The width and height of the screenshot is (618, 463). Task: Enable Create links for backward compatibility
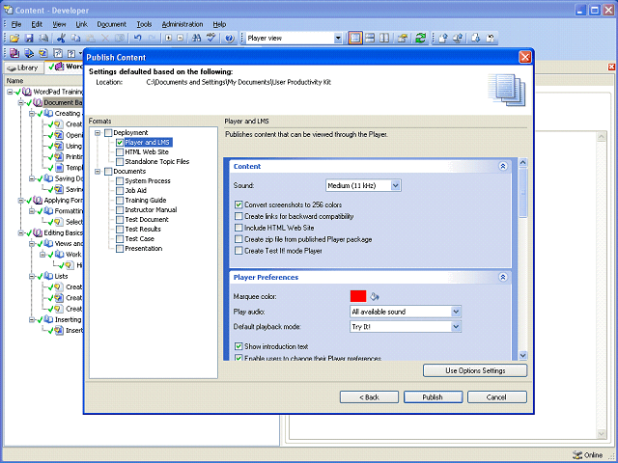tap(239, 216)
